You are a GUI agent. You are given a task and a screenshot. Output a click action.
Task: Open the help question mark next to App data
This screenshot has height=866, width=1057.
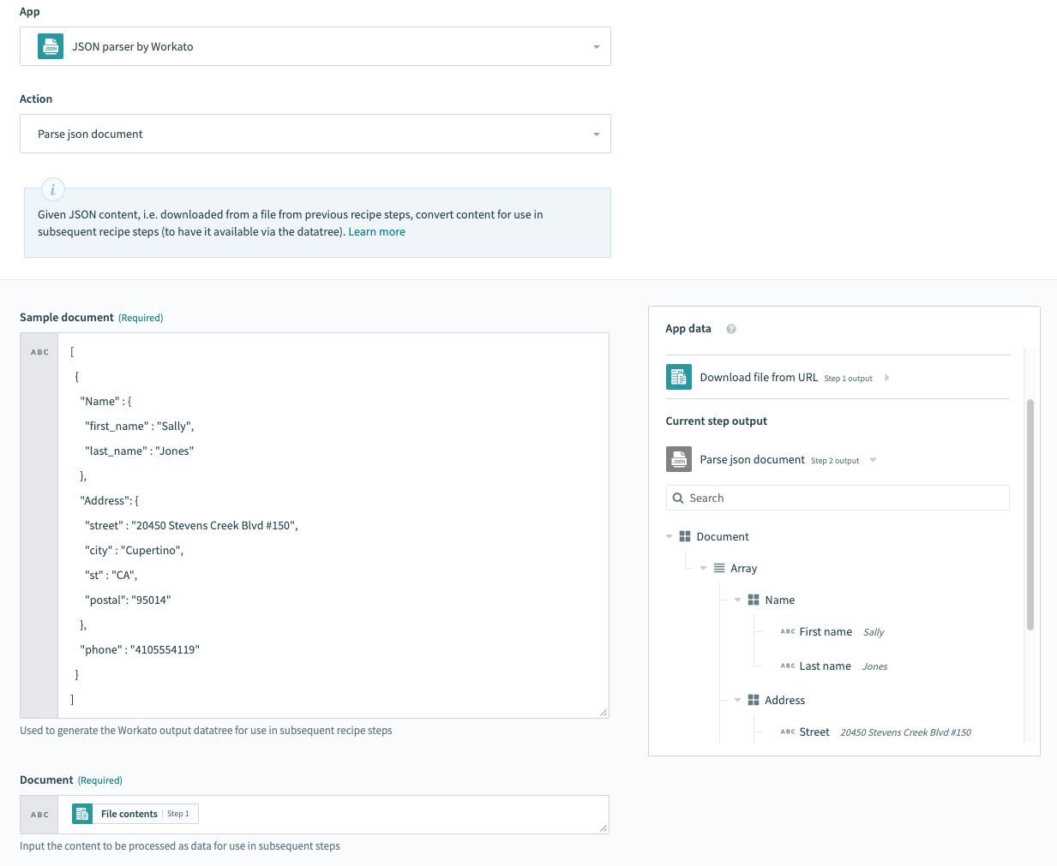point(732,328)
